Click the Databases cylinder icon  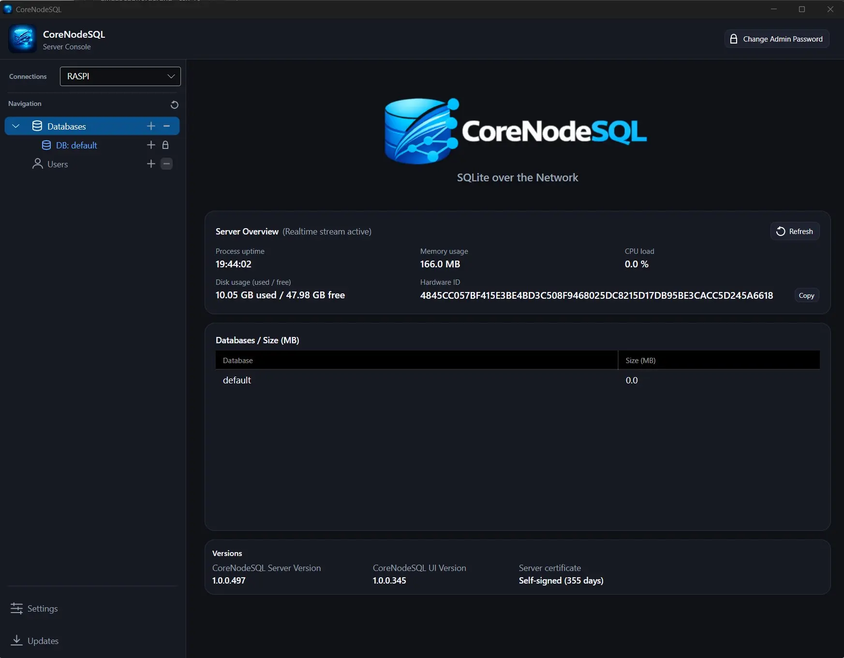[37, 126]
